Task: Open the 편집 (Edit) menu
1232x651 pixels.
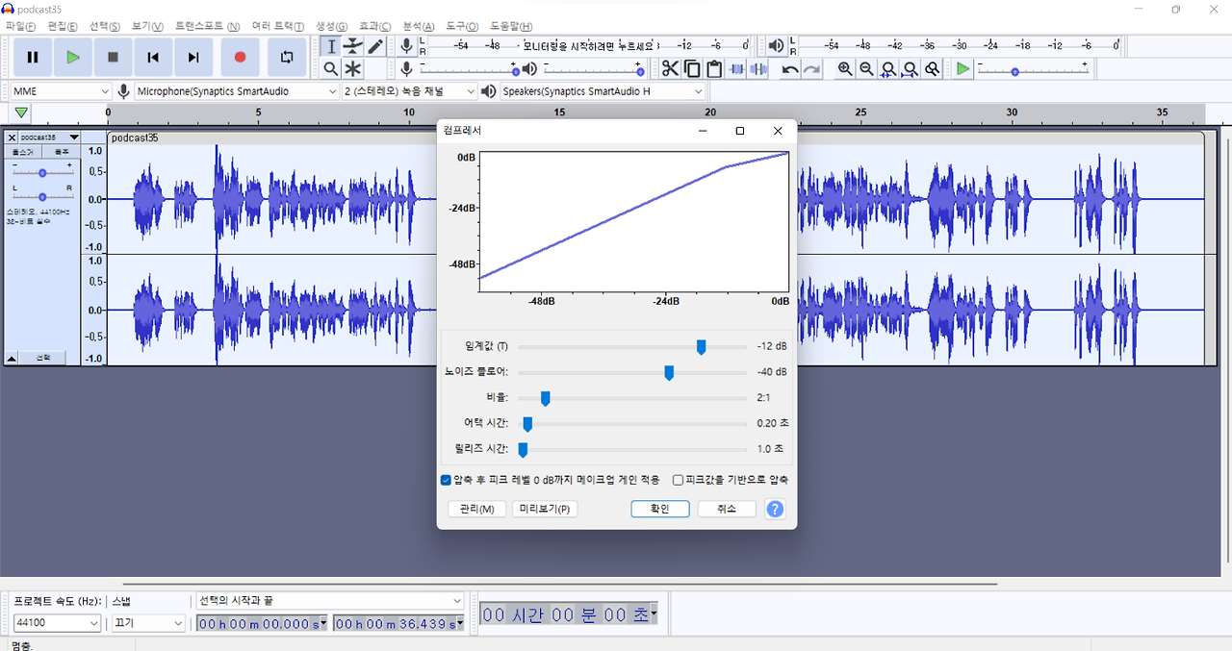Action: (x=63, y=26)
